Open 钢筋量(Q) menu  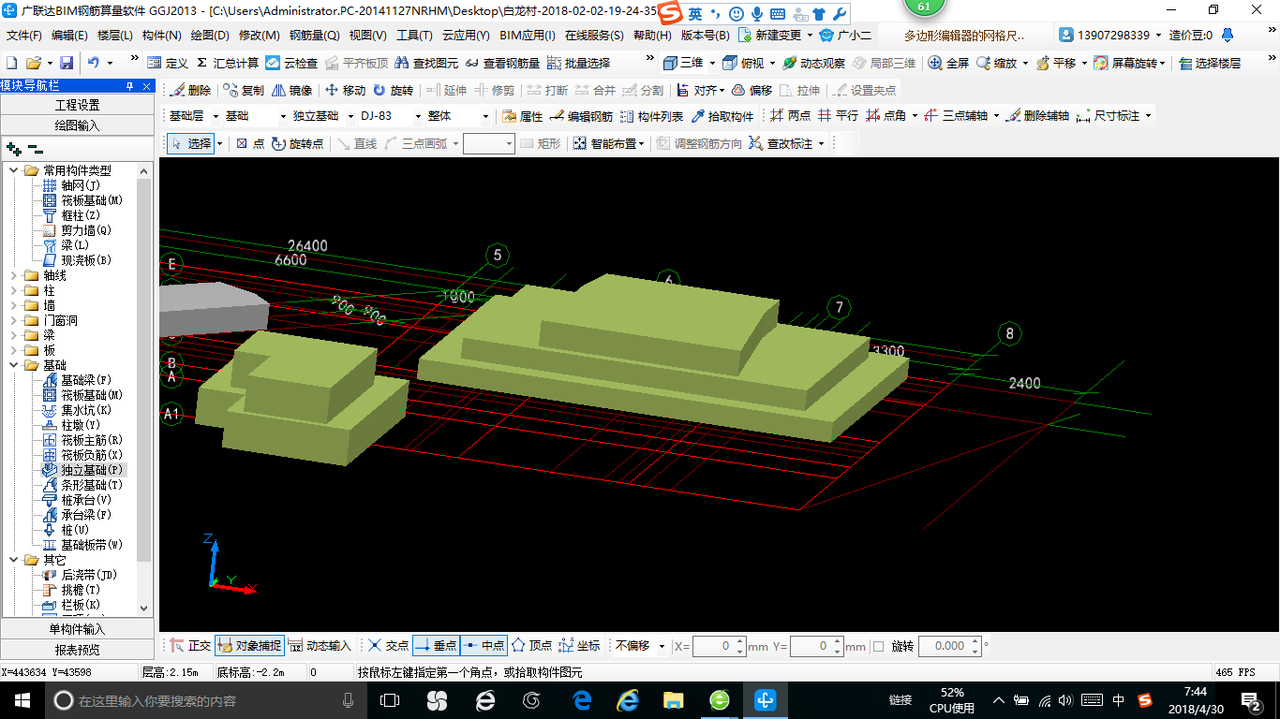[x=314, y=36]
